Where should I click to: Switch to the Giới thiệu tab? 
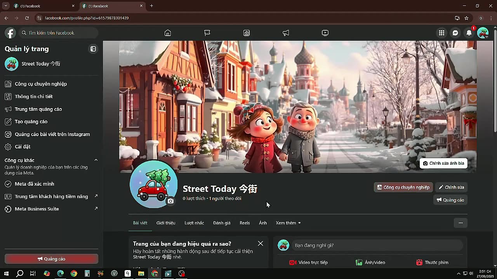[x=166, y=223]
